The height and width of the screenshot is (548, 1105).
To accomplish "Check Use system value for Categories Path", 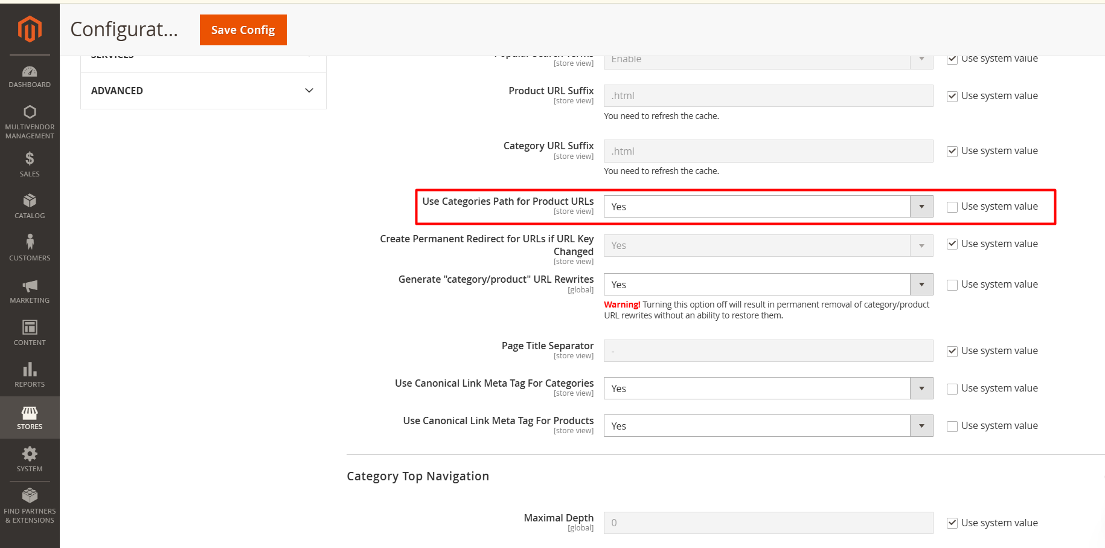I will 952,207.
